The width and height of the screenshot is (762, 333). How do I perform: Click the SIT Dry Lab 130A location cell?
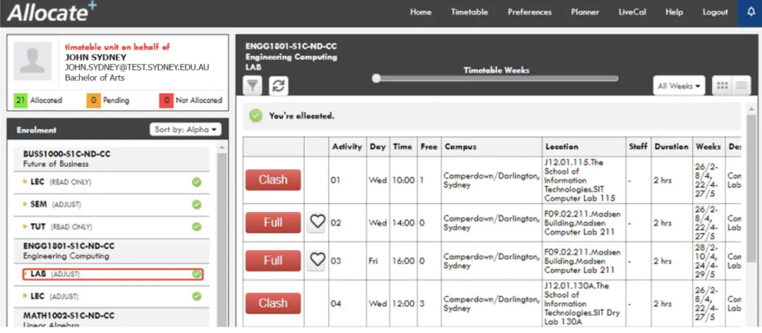click(584, 303)
